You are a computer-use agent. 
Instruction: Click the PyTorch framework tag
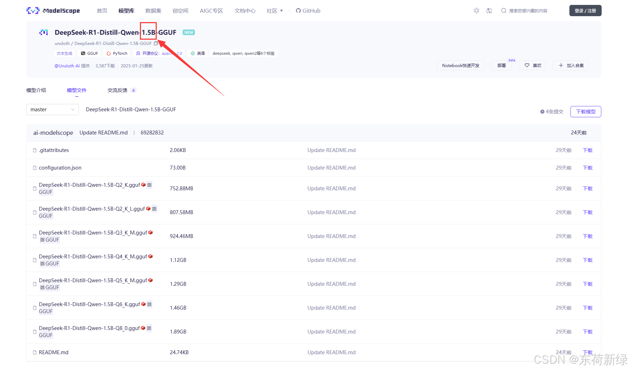coord(117,53)
